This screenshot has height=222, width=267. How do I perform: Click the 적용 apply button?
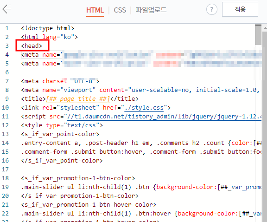(x=240, y=9)
